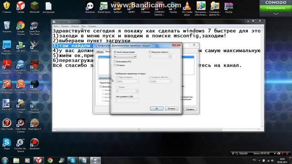Adjust the maximum memory spinner arrows
This screenshot has width=292, height=164.
[170, 56]
